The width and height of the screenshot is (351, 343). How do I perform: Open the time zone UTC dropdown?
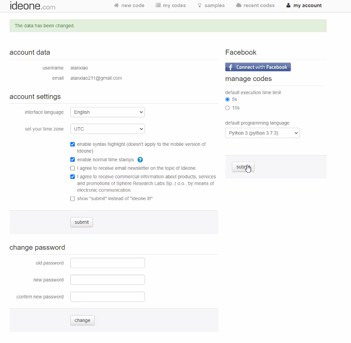tap(107, 129)
